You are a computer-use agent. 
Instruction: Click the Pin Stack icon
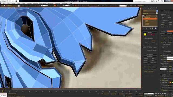[144, 28]
